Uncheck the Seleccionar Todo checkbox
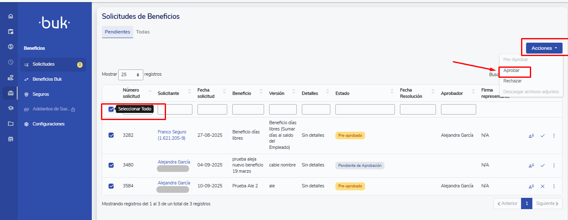The width and height of the screenshot is (568, 220). [x=111, y=109]
